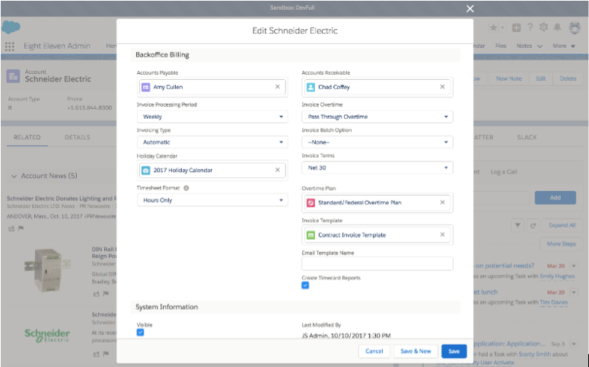Open favorites list dropdown arrow
The image size is (589, 367).
502,27
